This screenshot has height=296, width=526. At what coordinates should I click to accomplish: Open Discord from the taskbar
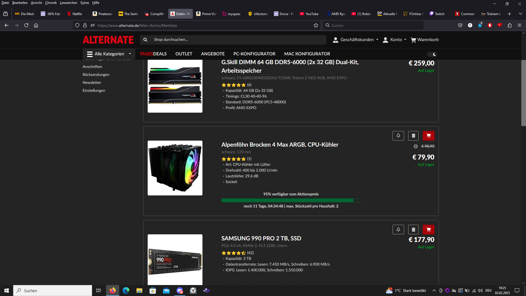pyautogui.click(x=180, y=291)
